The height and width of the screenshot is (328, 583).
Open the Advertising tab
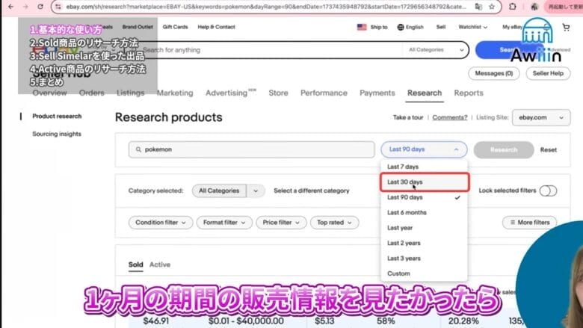(230, 93)
